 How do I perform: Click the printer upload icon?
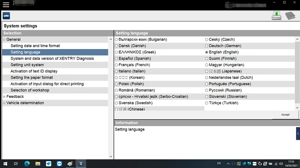point(276,16)
